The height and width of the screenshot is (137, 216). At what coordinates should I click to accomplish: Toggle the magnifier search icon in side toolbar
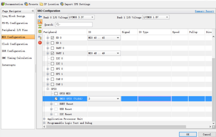40,22
